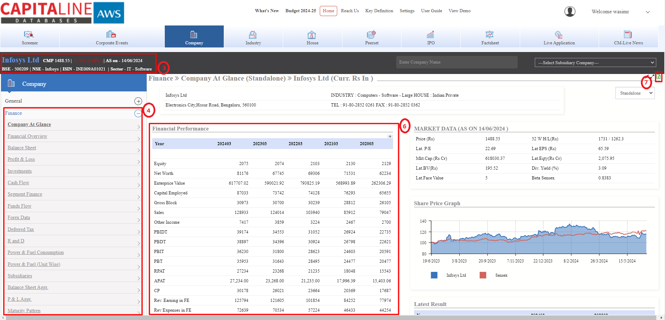665x320 pixels.
Task: Open the What's New menu item
Action: (x=267, y=11)
